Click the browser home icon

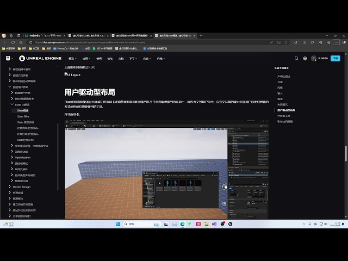[x=21, y=42]
